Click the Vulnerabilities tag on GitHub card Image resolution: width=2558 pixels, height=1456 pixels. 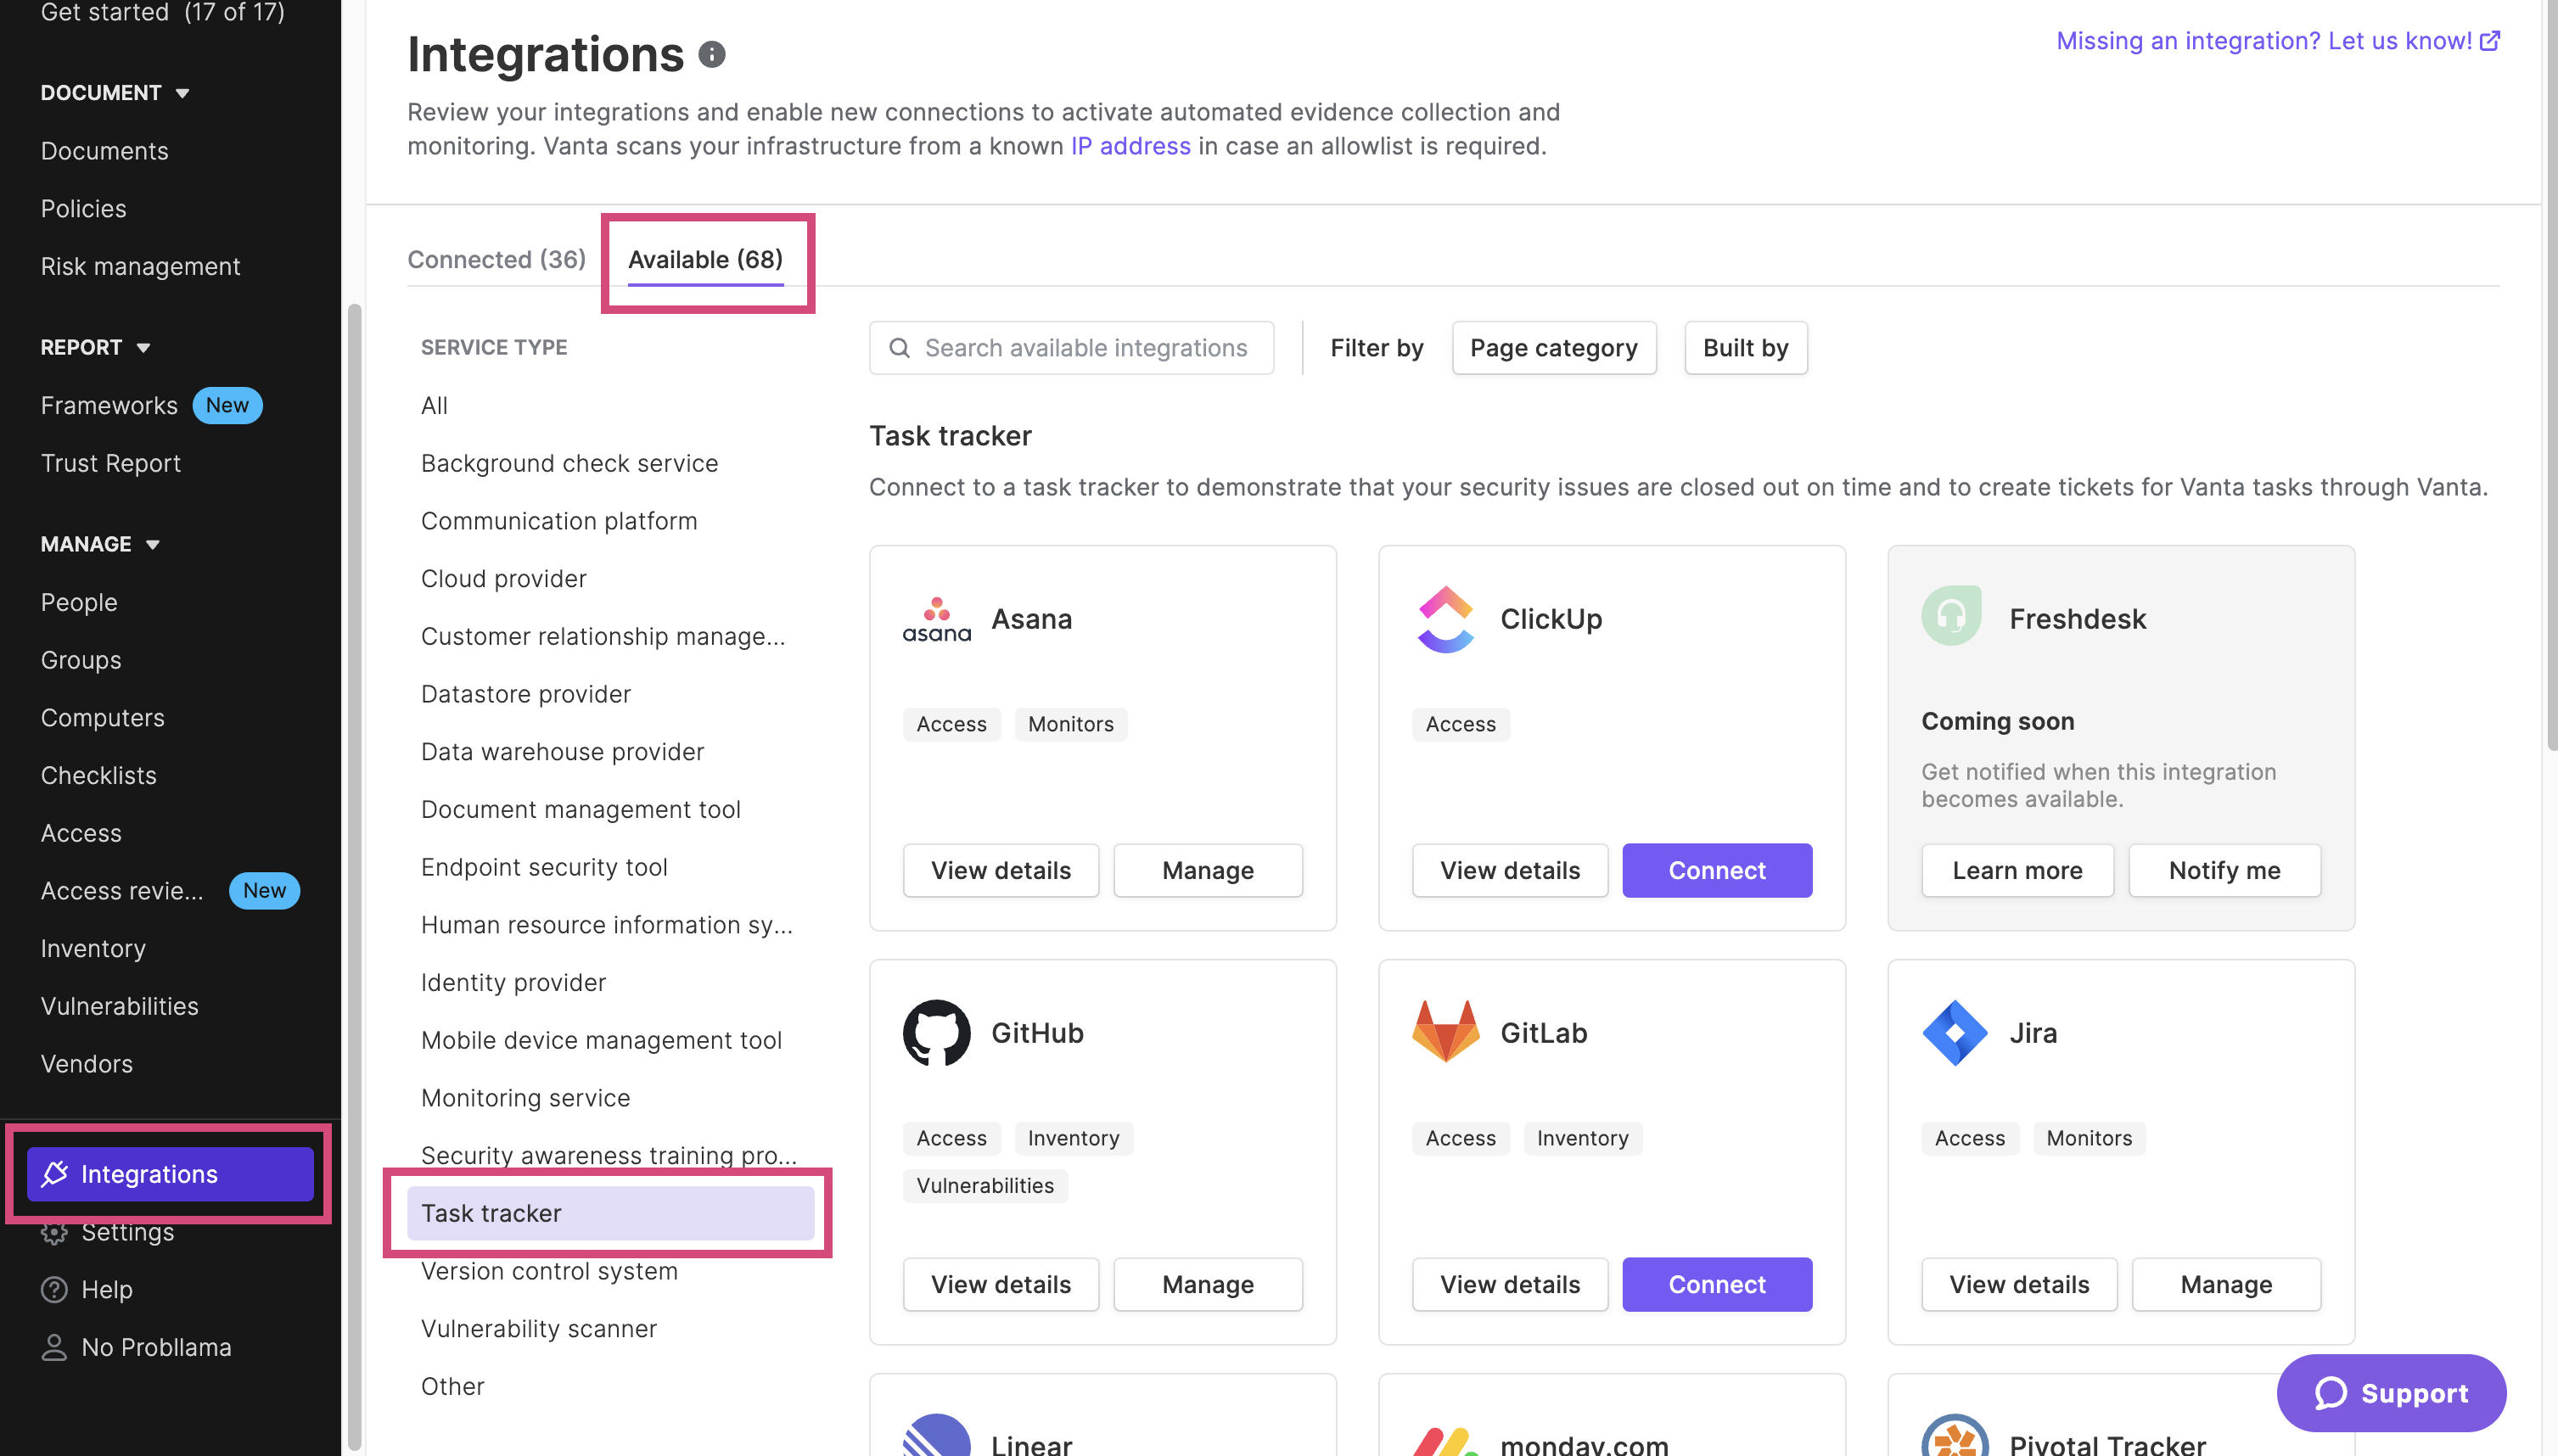click(x=985, y=1185)
